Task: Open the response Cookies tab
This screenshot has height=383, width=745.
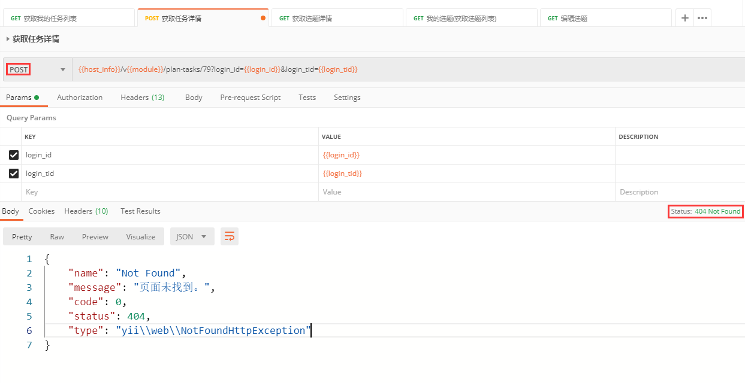Action: pos(41,211)
